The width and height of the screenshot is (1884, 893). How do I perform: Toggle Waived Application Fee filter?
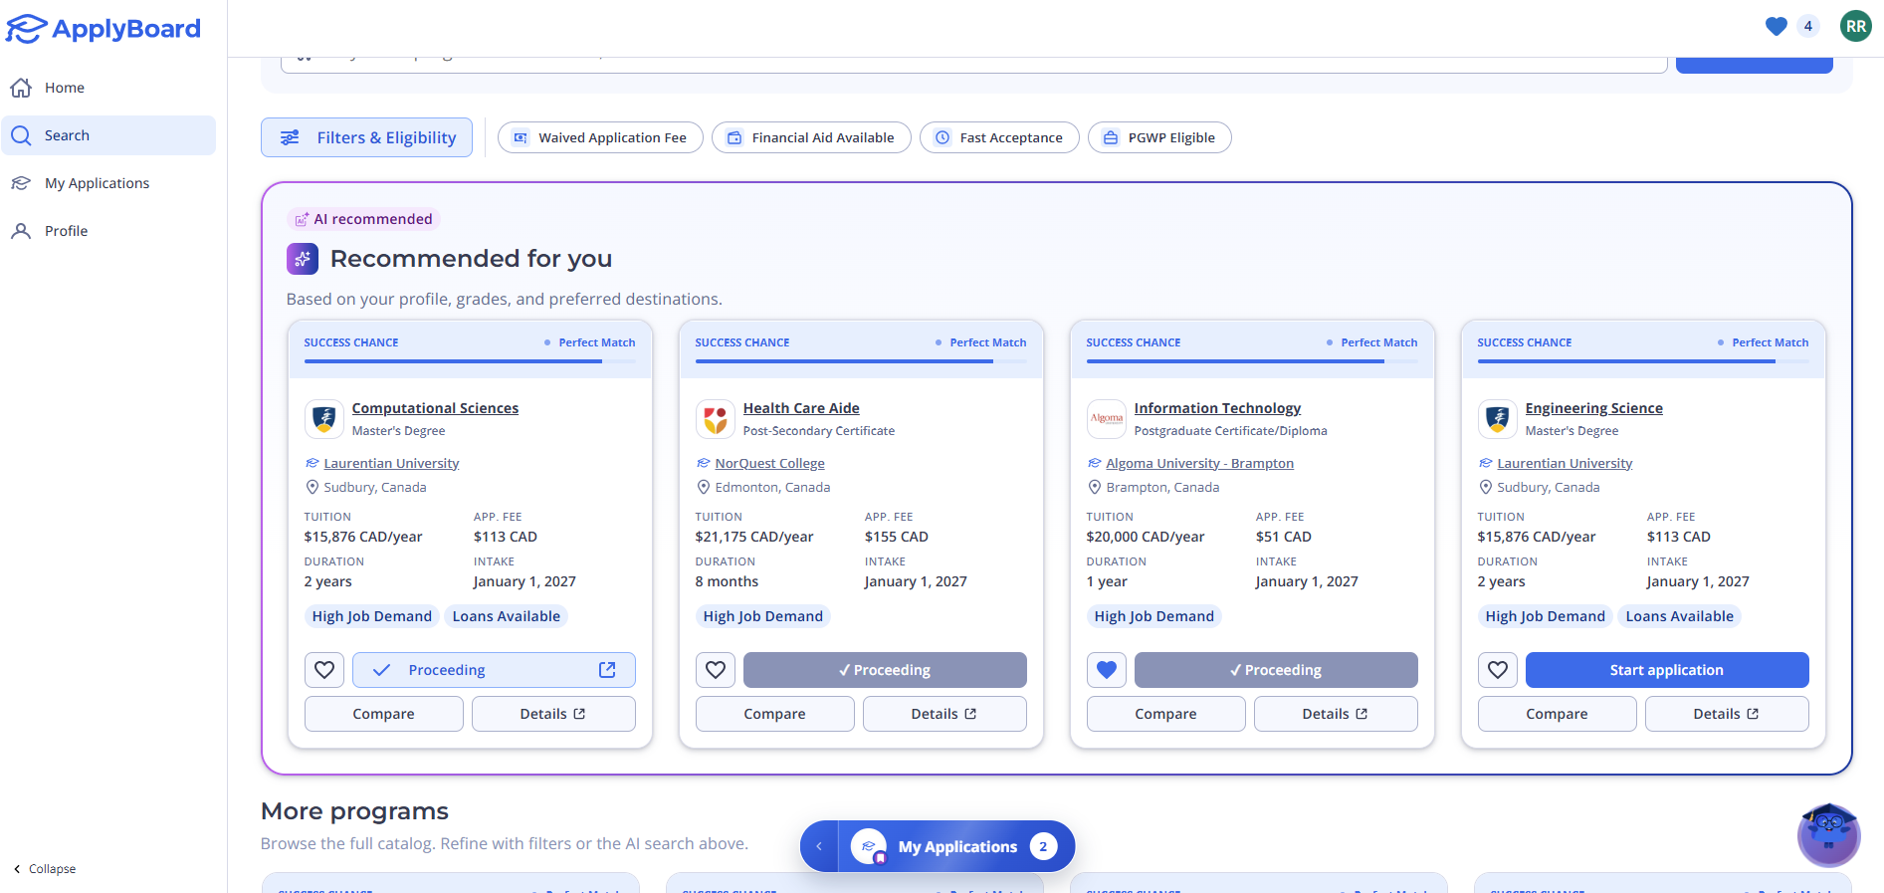tap(600, 137)
